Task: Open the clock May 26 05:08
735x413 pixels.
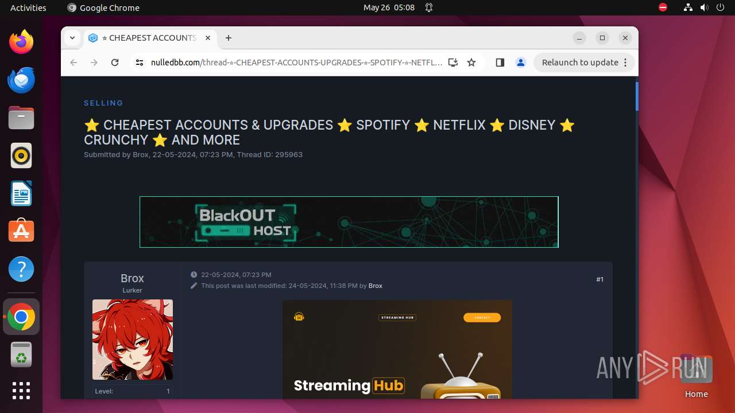Action: pyautogui.click(x=389, y=7)
